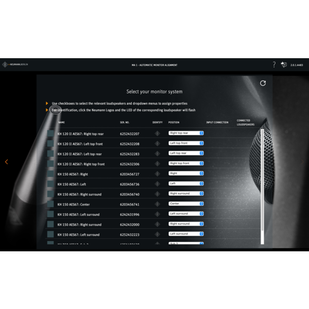This screenshot has width=309, height=309.
Task: Identify speaker with serial 6203456740
Action: [157, 194]
